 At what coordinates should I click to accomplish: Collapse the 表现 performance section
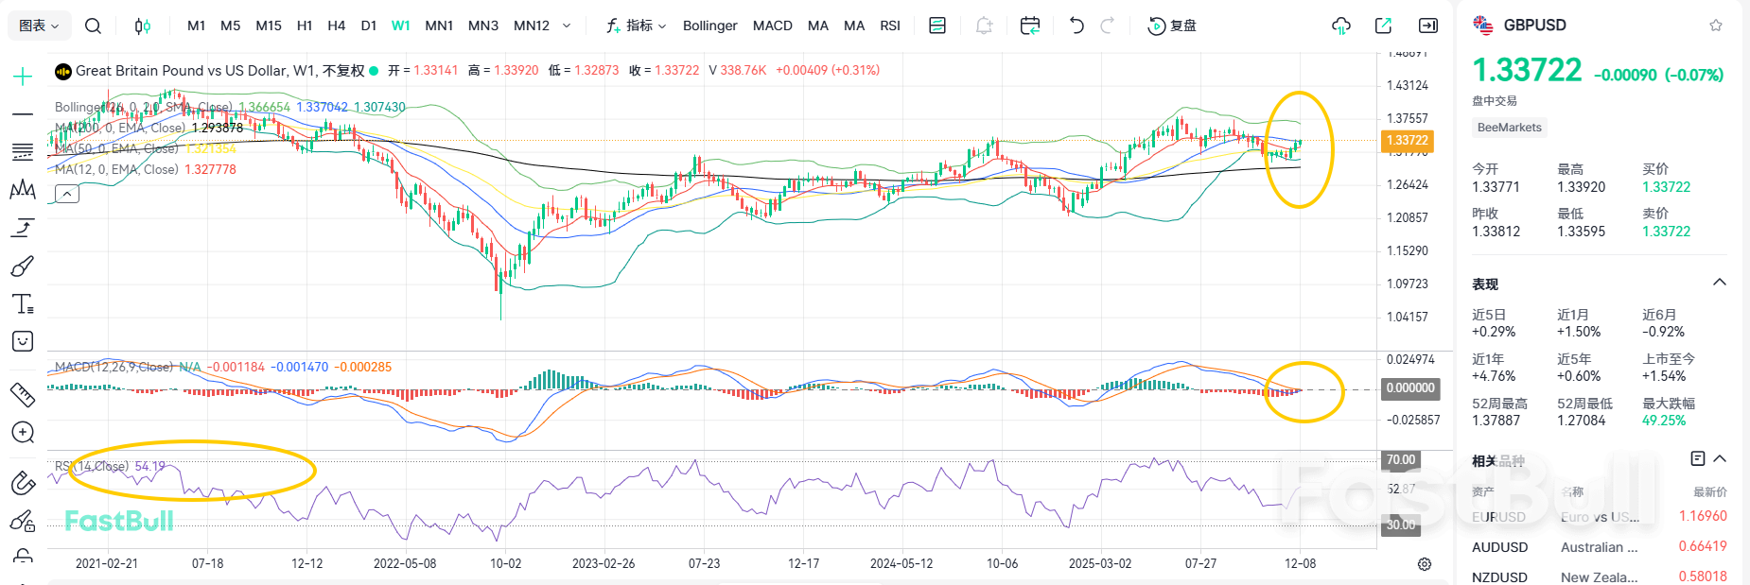click(x=1720, y=283)
